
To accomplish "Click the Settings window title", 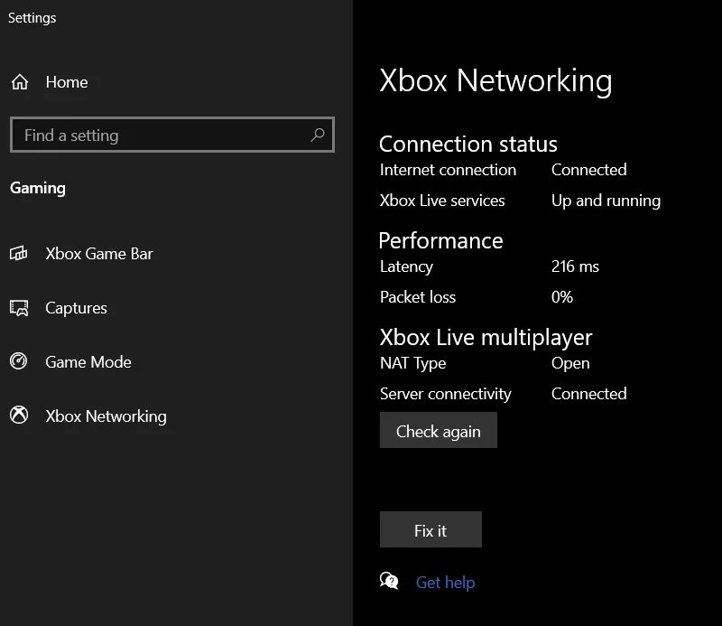I will pos(32,18).
